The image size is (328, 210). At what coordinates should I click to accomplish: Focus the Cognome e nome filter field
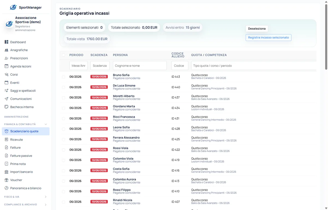coord(140,66)
